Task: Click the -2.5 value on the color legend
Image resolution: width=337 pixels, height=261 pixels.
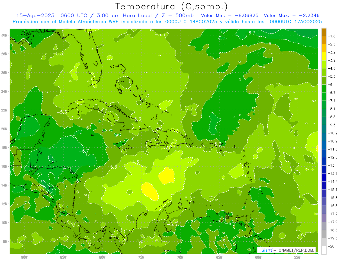Action: [332, 44]
